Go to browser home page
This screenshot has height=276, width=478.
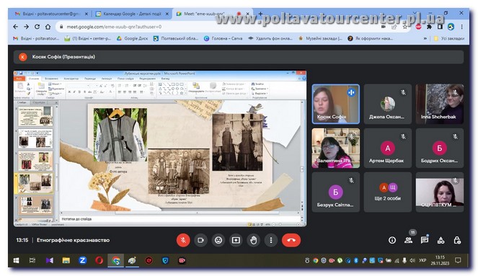point(48,27)
